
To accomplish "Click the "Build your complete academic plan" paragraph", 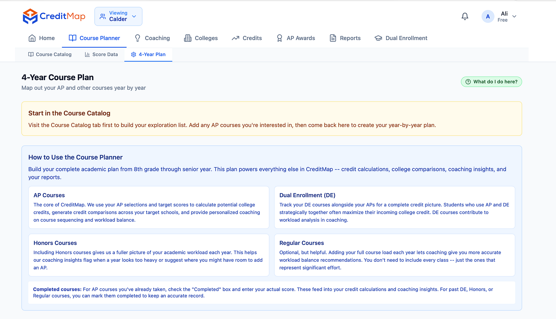I will click(x=267, y=173).
